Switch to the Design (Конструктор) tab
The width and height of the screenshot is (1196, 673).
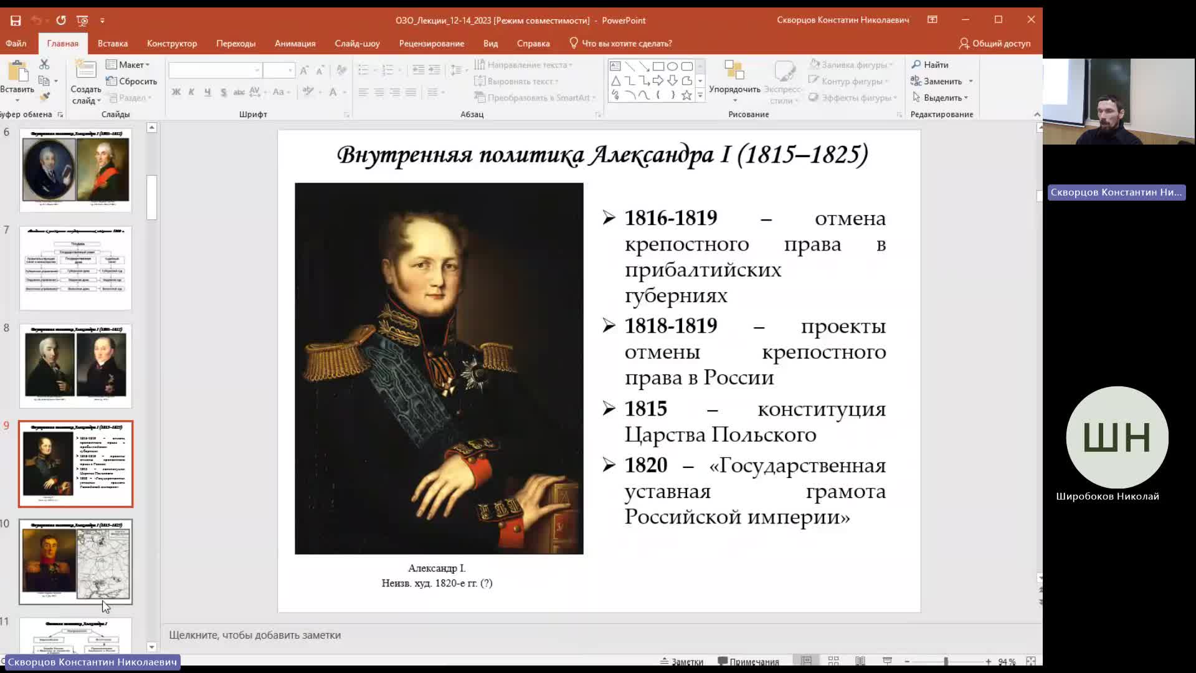pos(172,44)
